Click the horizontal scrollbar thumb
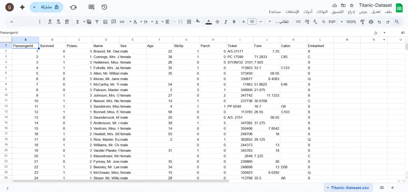The width and height of the screenshot is (408, 192). click(121, 181)
